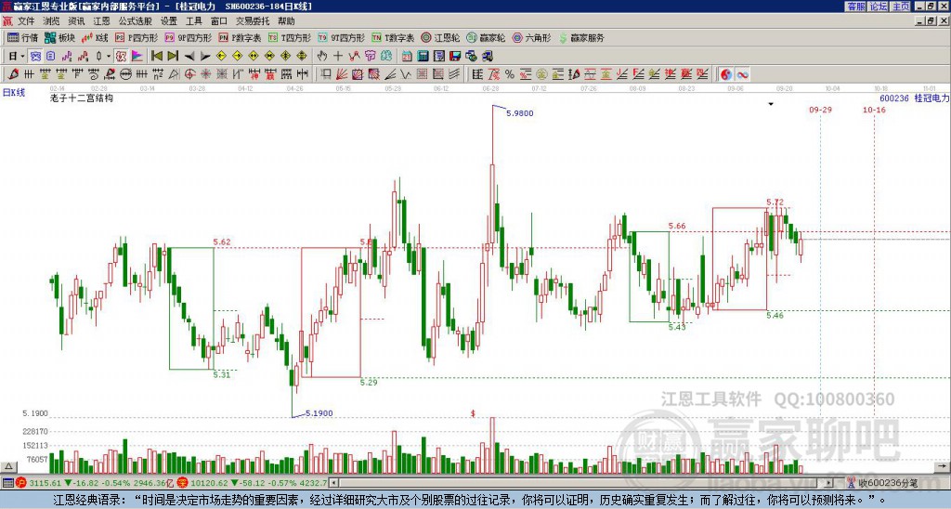
Task: Select the circled horizontal-line tool
Action: [125, 74]
